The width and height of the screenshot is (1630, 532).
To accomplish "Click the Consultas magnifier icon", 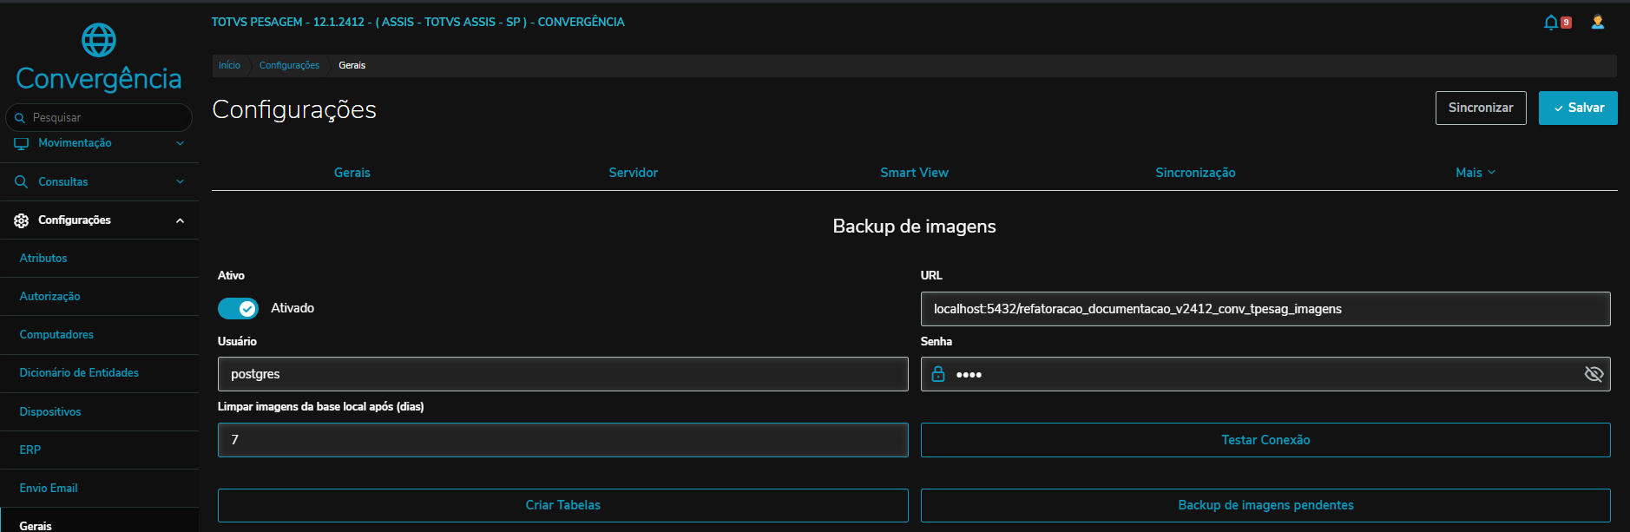I will tap(22, 182).
